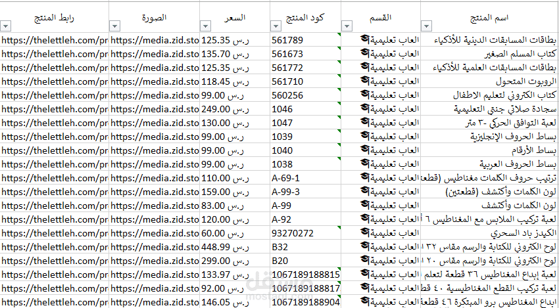This screenshot has height=308, width=559.
Task: Select the price cell 448.99 ر.س
Action: tap(235, 247)
